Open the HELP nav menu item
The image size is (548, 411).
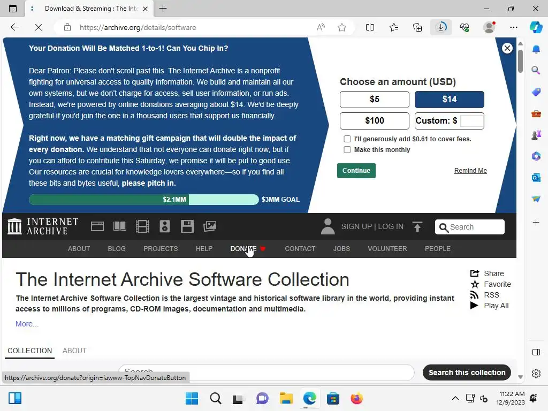(x=204, y=248)
